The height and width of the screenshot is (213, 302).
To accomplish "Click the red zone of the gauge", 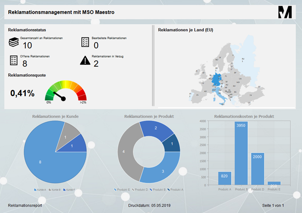I will [82, 94].
